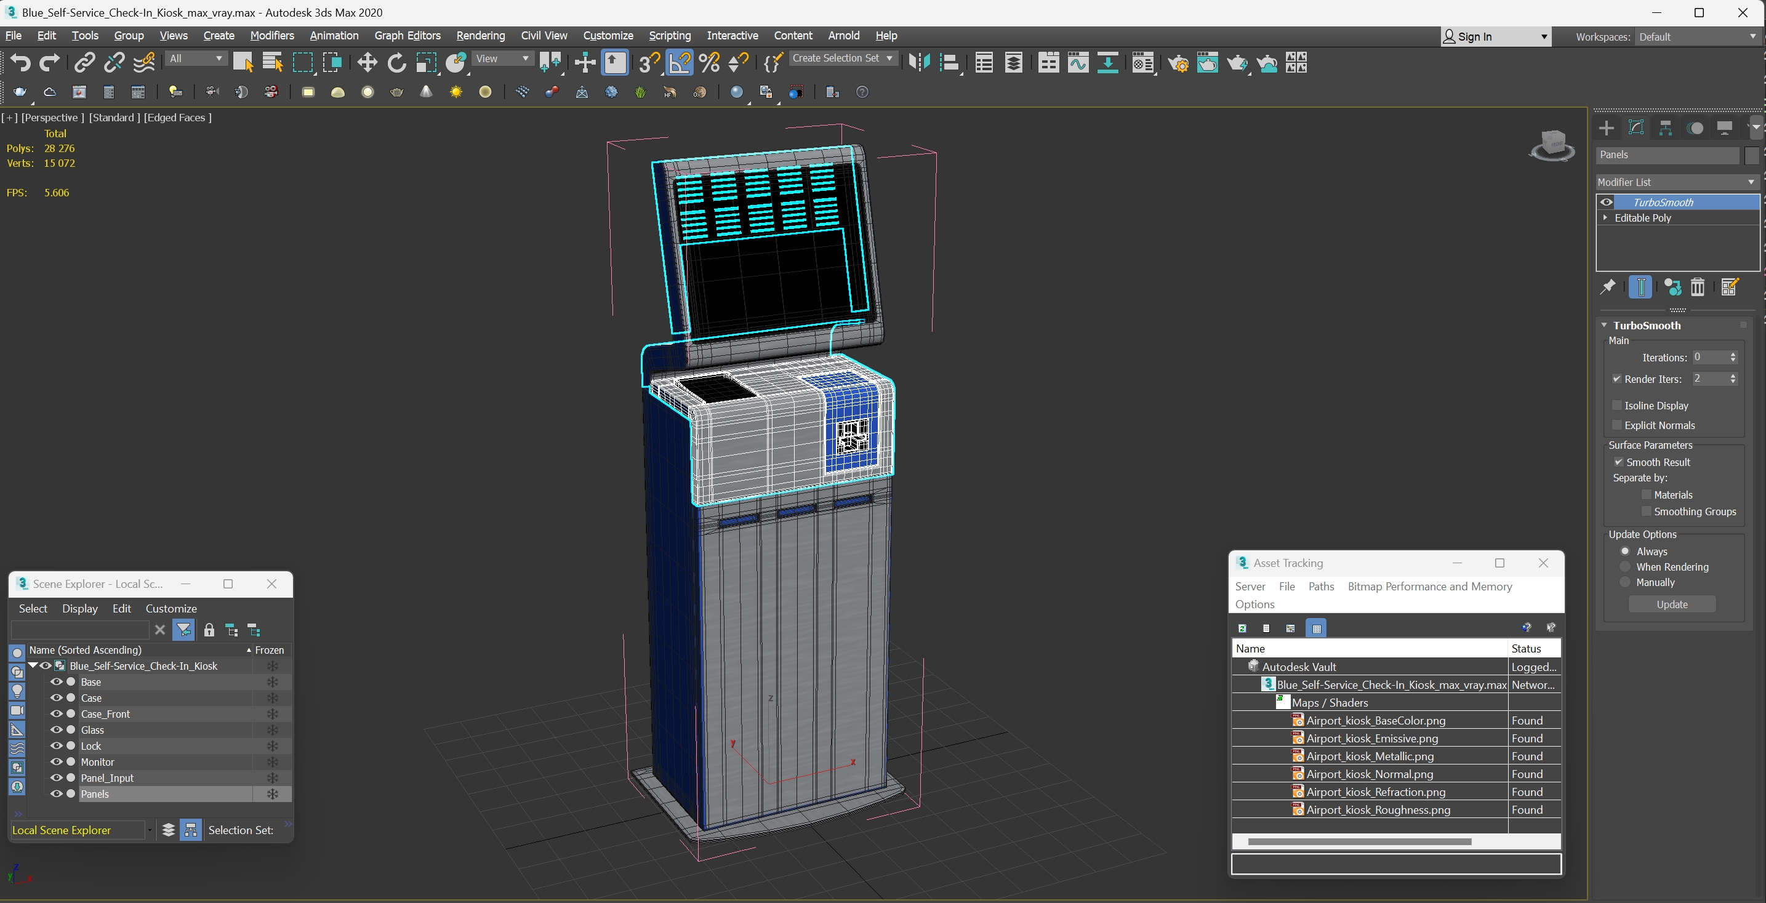The width and height of the screenshot is (1766, 903).
Task: Click the Undo arrow icon
Action: coord(20,63)
